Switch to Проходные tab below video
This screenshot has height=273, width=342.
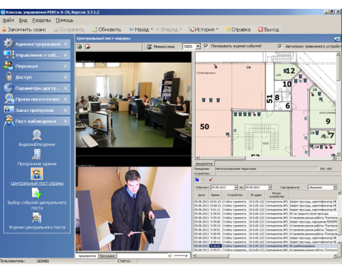107,256
